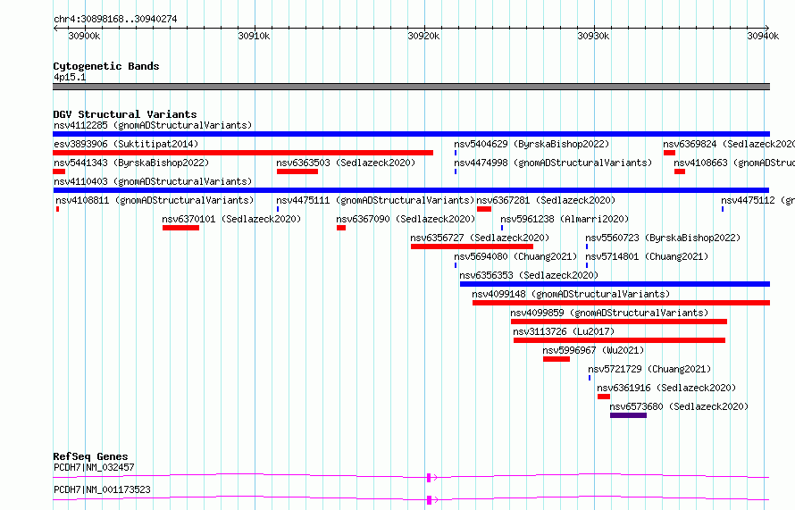Select the red bar under nsv6370101
The width and height of the screenshot is (795, 510).
181,228
